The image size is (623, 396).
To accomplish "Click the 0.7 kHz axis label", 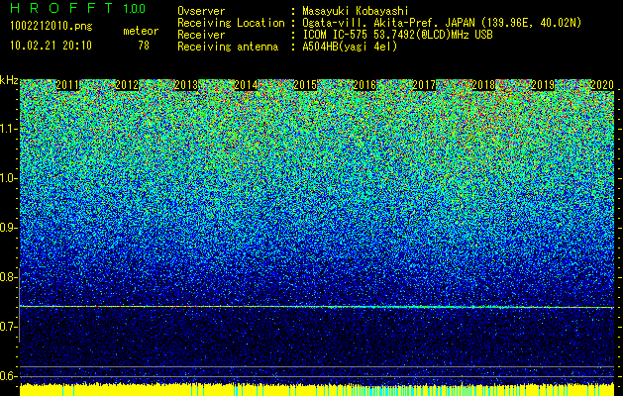I will (x=9, y=327).
